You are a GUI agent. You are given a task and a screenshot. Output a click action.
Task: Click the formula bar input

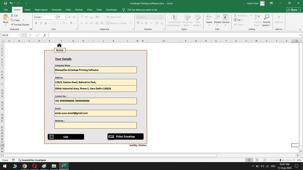[x=174, y=35]
